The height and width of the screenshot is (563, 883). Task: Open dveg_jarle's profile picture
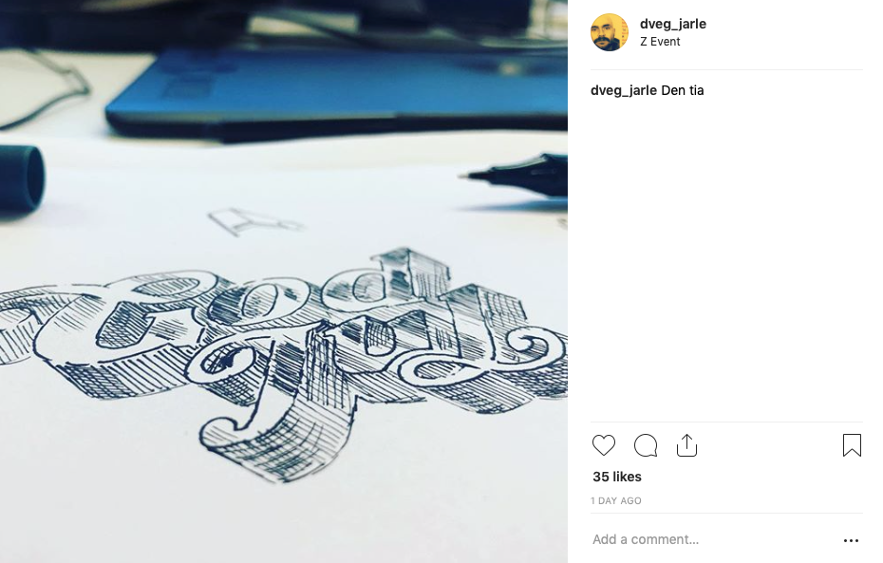coord(610,32)
